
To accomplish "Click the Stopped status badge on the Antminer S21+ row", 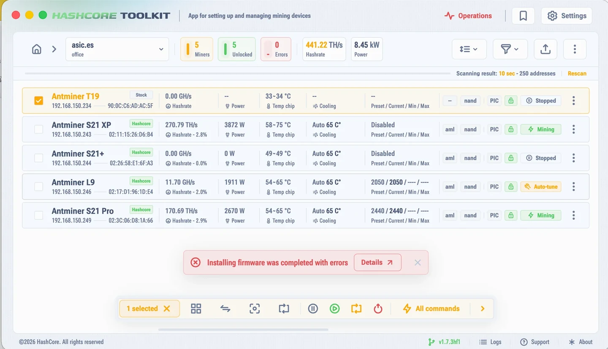I will coord(541,158).
